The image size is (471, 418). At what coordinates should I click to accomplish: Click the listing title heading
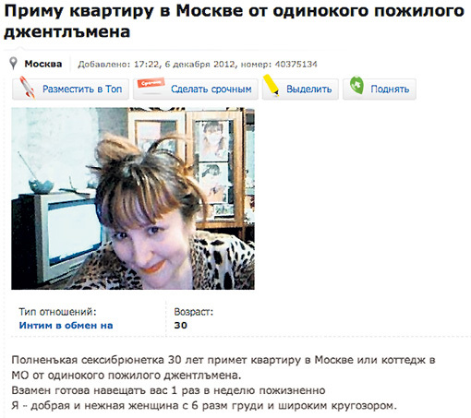click(234, 21)
